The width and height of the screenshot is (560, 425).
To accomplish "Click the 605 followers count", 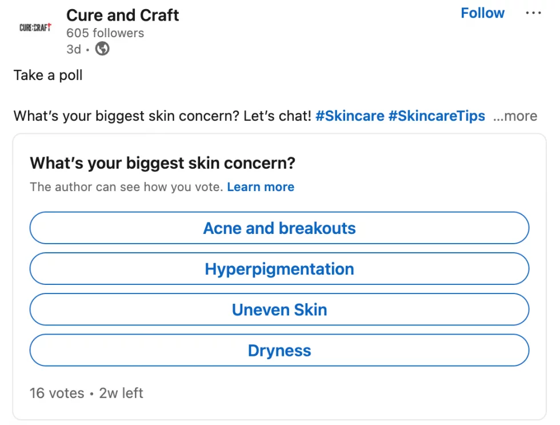I will 105,33.
